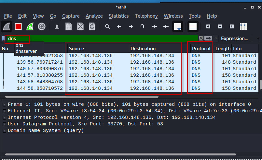Expand Internet Protocol Version 4 row

click(4, 118)
